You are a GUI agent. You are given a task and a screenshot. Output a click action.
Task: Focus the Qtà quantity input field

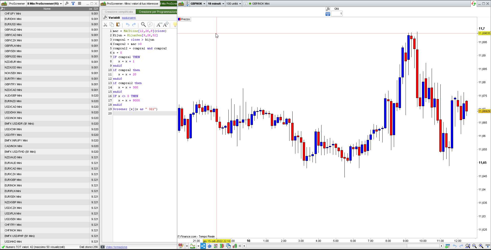click(337, 14)
